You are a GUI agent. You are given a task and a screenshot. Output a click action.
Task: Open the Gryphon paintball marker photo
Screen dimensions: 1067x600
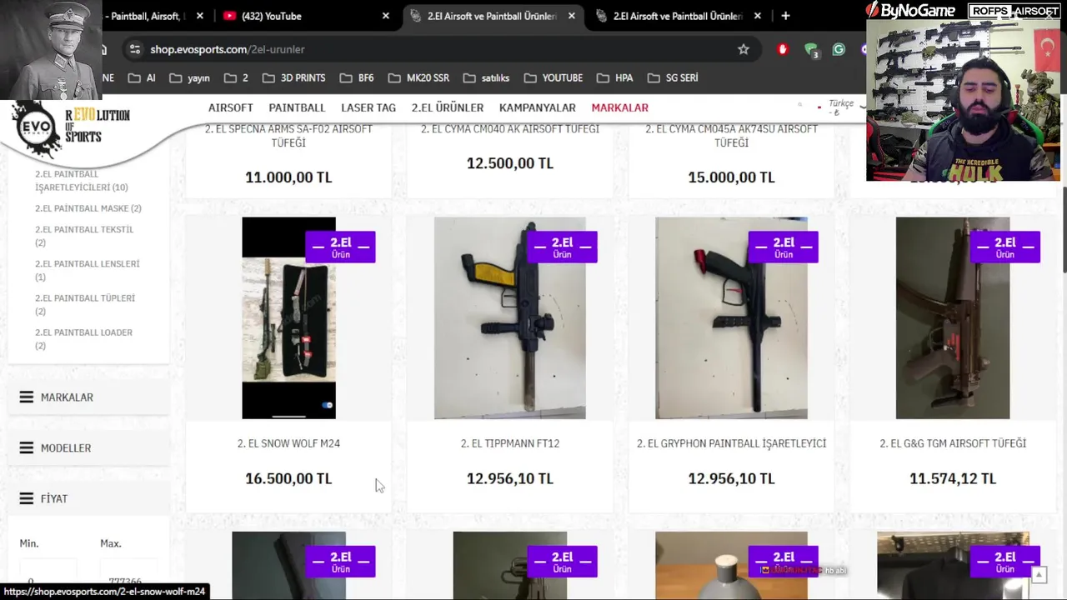(731, 318)
